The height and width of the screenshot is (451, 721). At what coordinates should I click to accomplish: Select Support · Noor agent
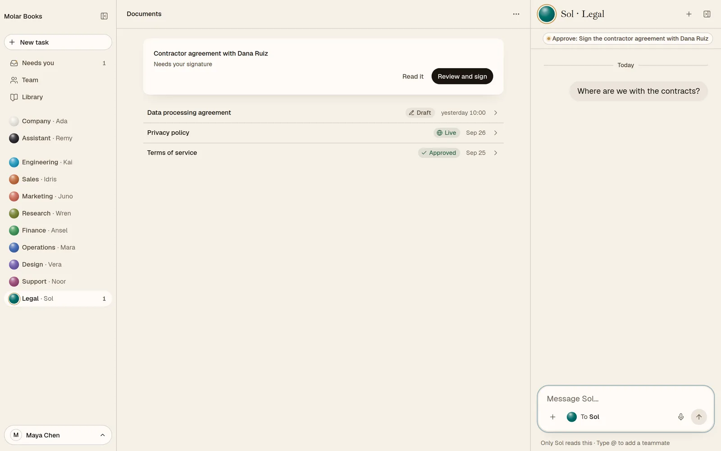(58, 281)
